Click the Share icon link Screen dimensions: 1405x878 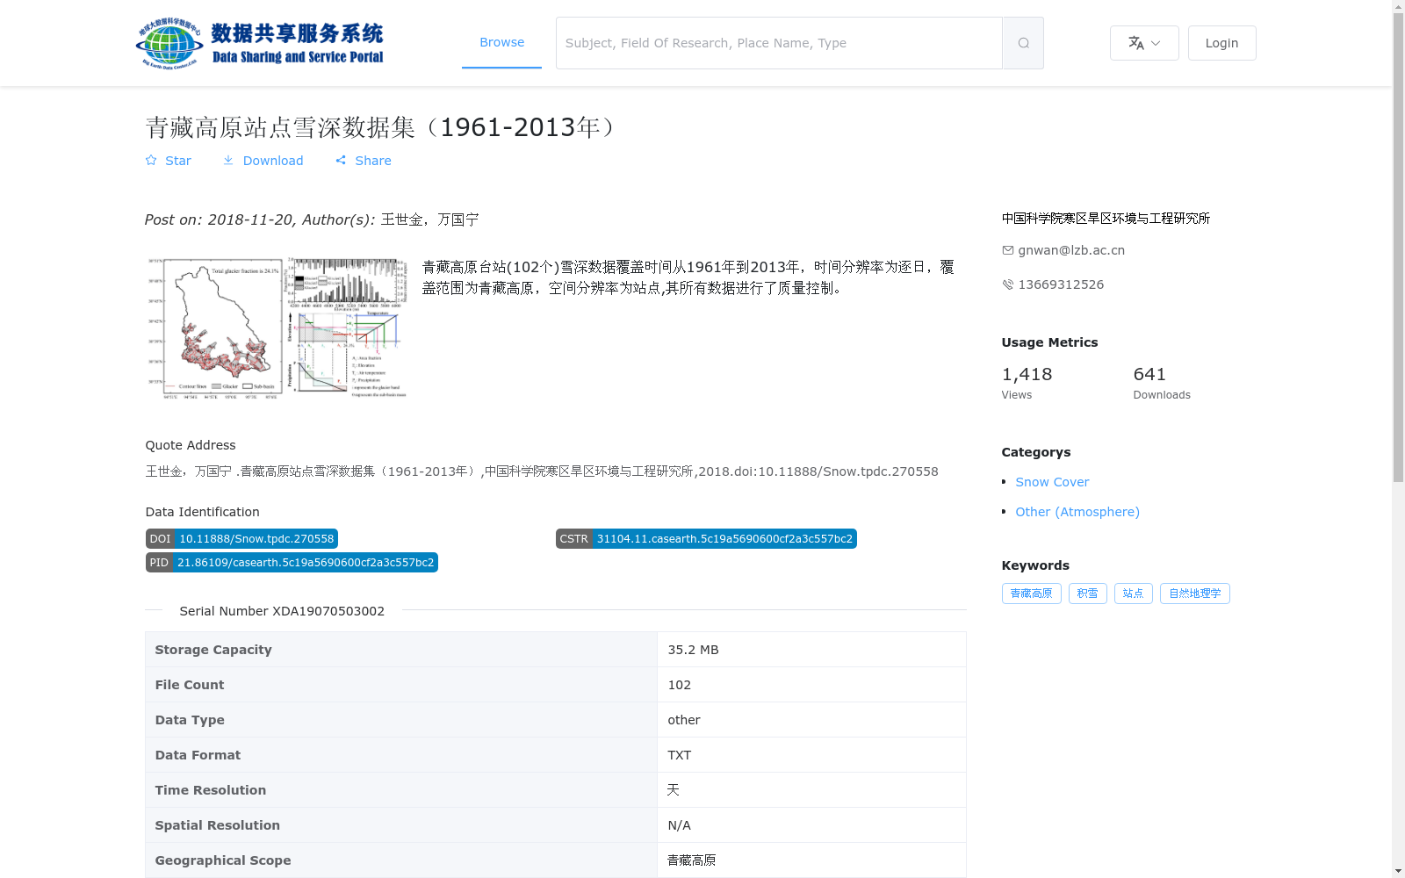pyautogui.click(x=341, y=161)
